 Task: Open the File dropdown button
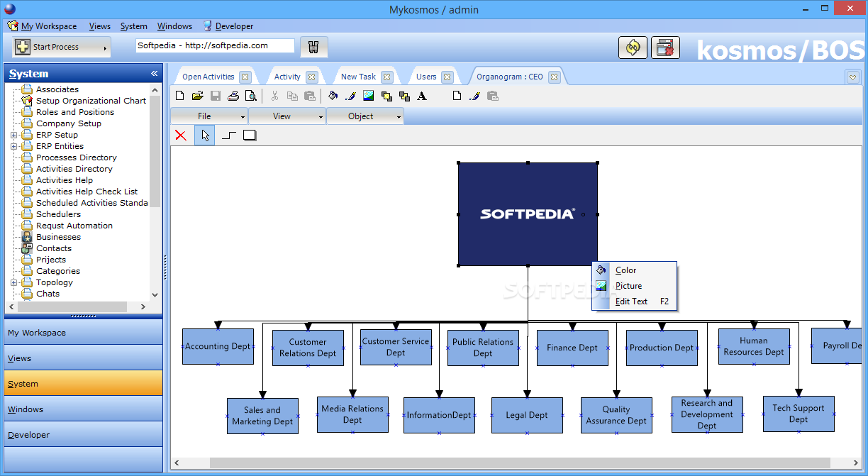tap(209, 116)
